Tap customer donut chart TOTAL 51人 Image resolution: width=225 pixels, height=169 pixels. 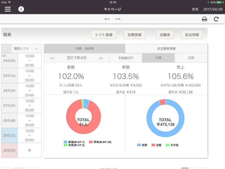point(83,116)
